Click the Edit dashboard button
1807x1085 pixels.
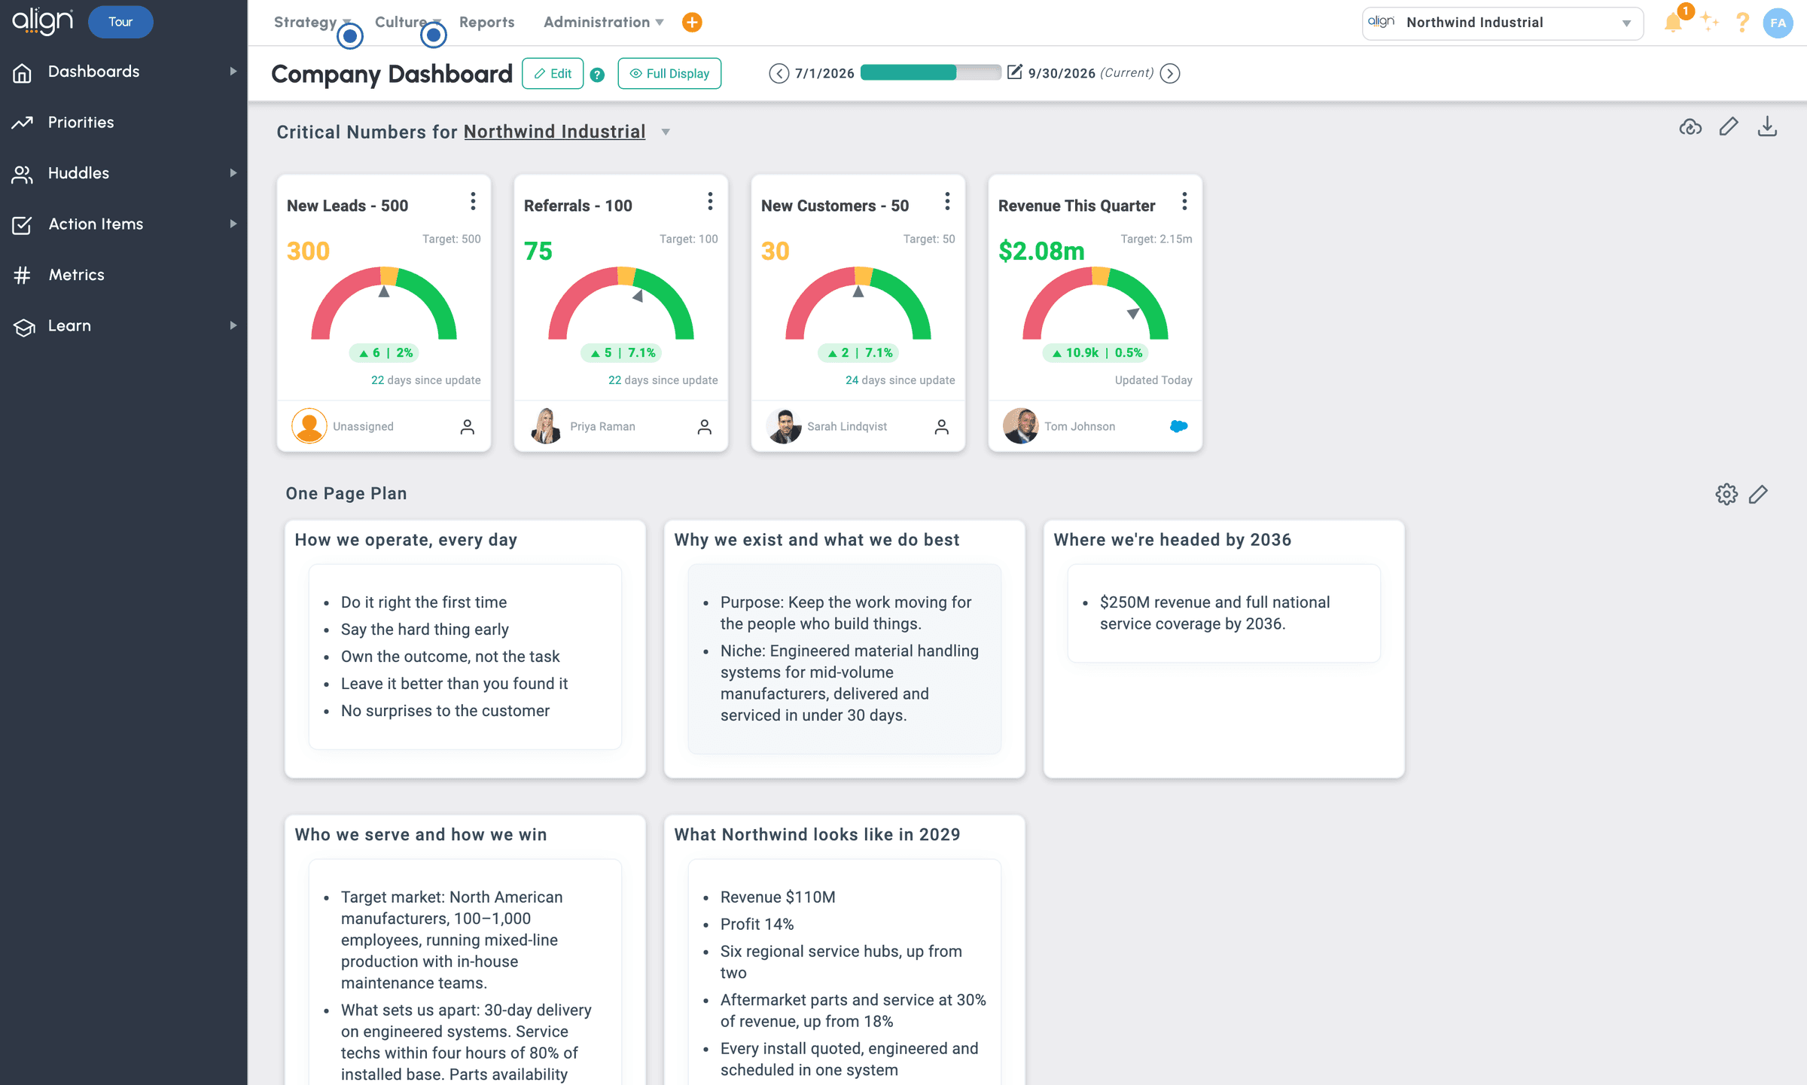[553, 74]
